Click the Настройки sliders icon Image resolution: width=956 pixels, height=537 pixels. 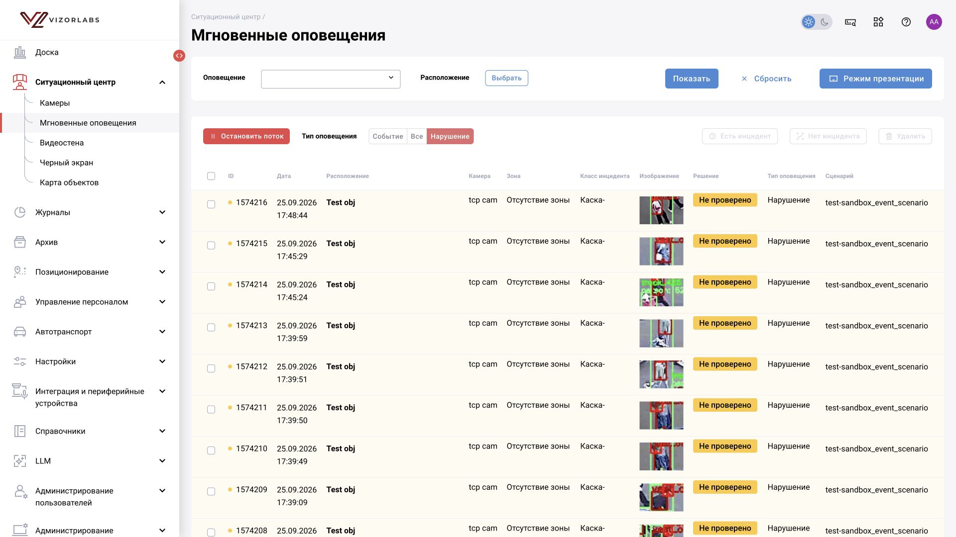[x=20, y=361]
